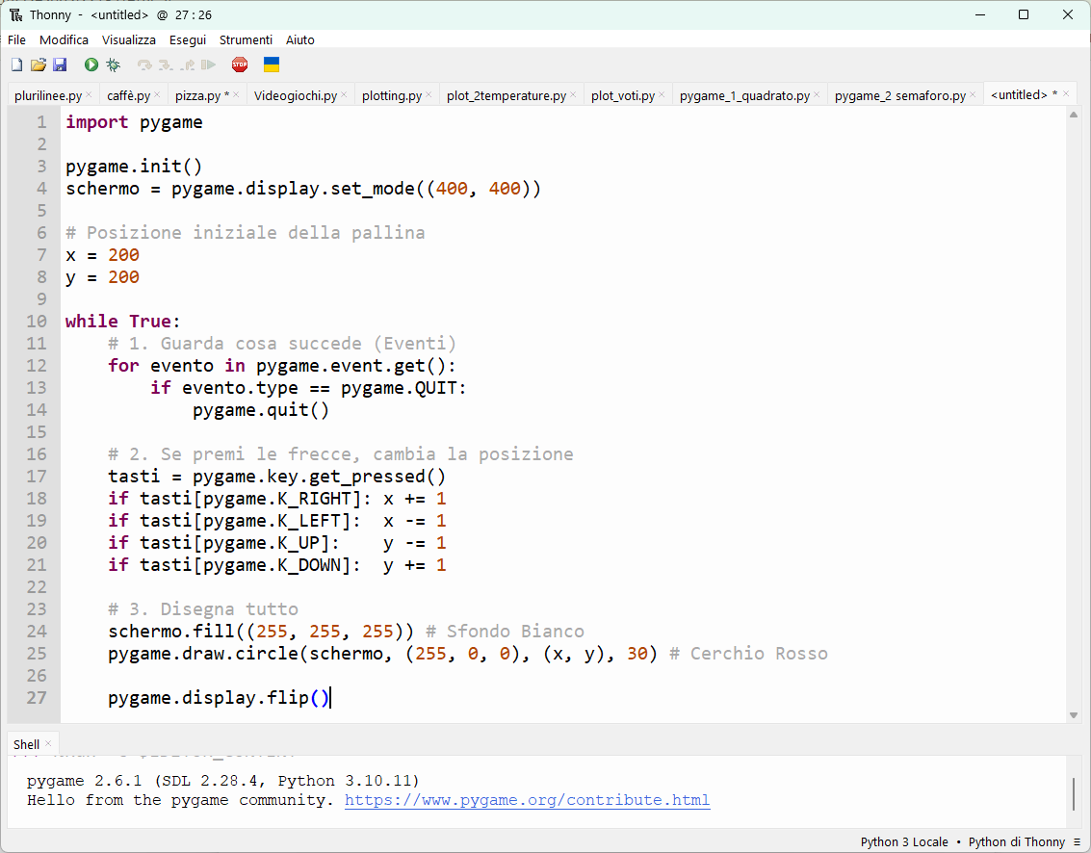Save the script with the floppy disk icon
1091x853 pixels.
tap(60, 65)
